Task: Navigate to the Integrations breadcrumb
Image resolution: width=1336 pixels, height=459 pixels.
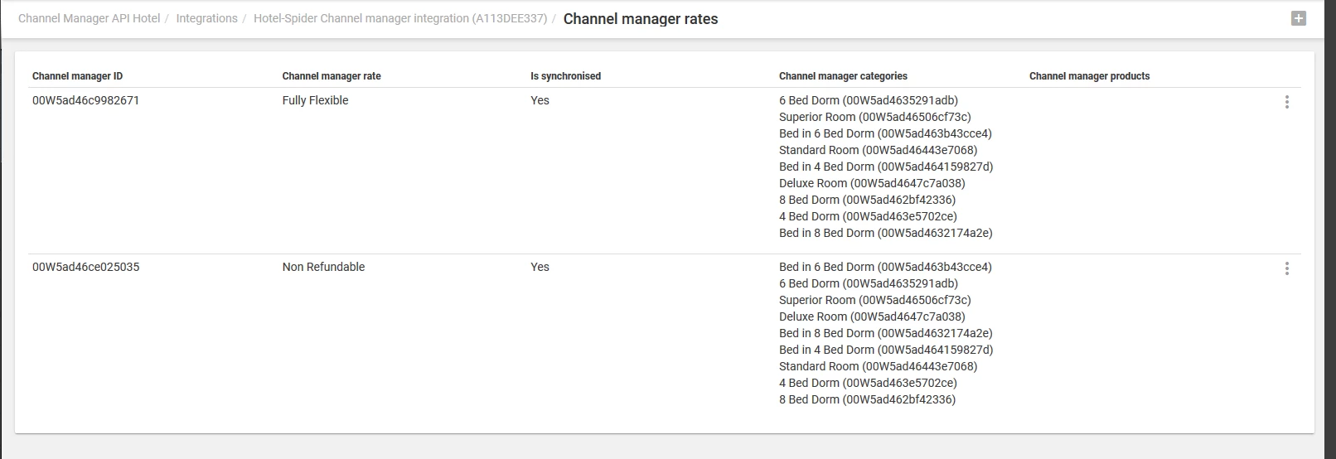Action: (206, 18)
